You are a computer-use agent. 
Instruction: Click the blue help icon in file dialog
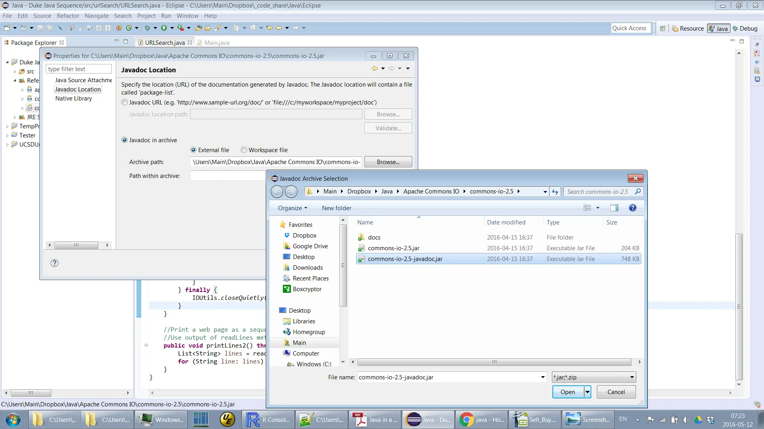pyautogui.click(x=633, y=208)
